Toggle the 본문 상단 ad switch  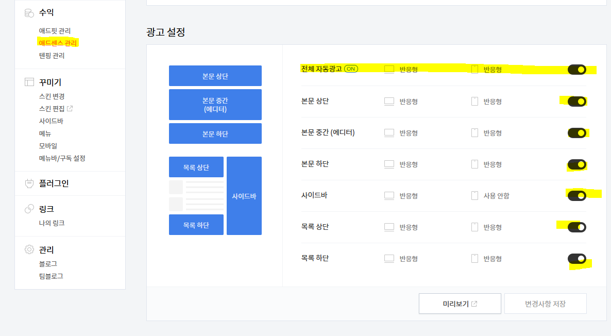coord(576,102)
